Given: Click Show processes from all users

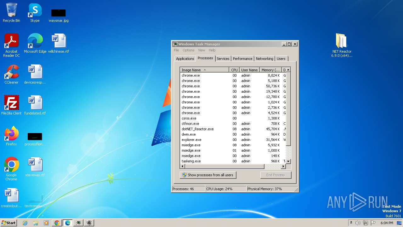Looking at the screenshot, I should pos(208,175).
